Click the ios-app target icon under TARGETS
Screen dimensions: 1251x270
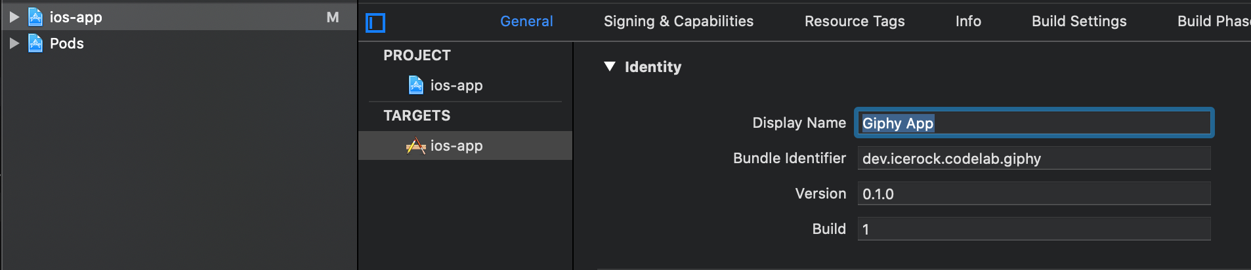[415, 145]
